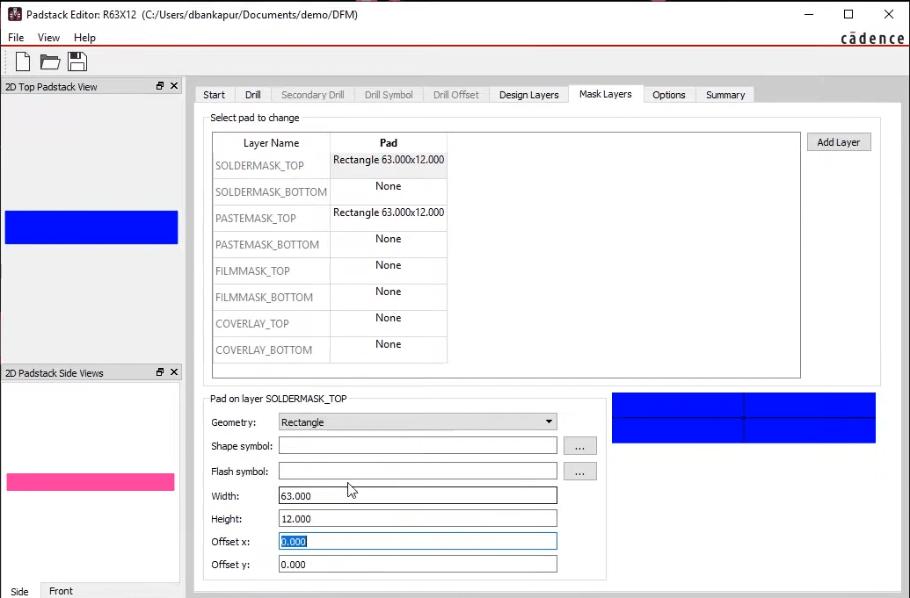Select the Drill Symbol tab
The image size is (910, 598).
click(389, 95)
